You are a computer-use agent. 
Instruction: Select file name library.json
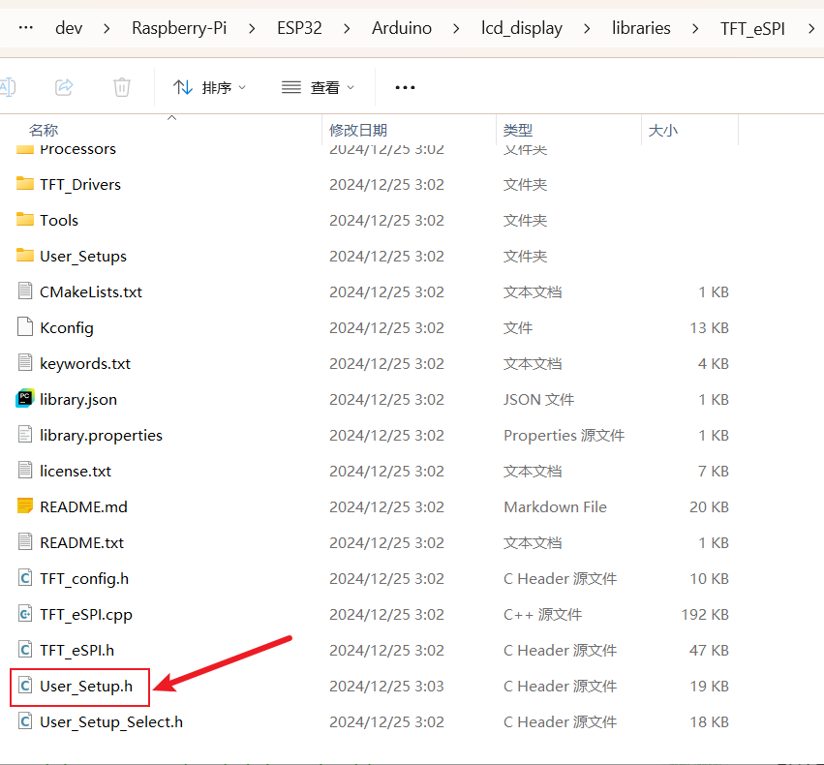[x=78, y=400]
